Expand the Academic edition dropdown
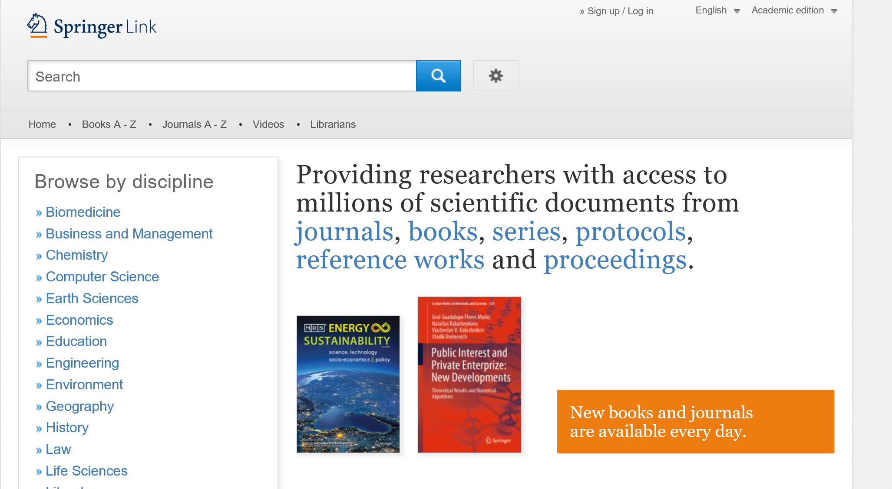The height and width of the screenshot is (489, 892). pos(794,10)
